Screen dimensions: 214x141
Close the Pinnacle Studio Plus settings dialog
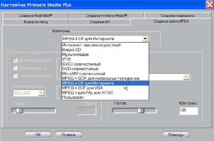209,4
